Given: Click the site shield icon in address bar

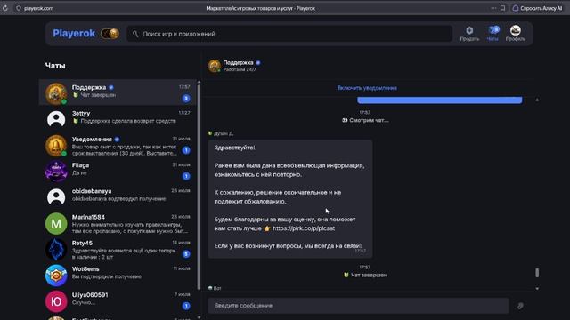Looking at the screenshot, I should (18, 8).
